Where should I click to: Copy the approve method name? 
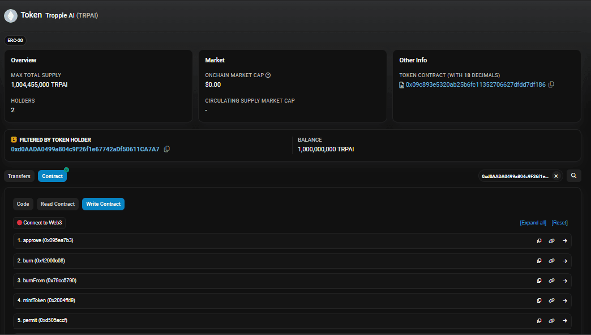[x=539, y=241]
